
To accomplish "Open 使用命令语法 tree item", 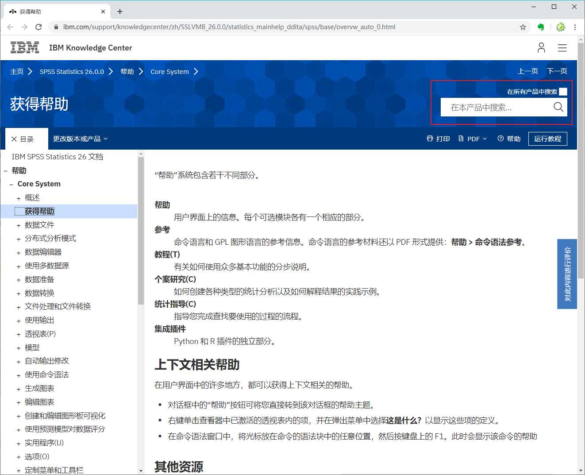I will [x=47, y=375].
